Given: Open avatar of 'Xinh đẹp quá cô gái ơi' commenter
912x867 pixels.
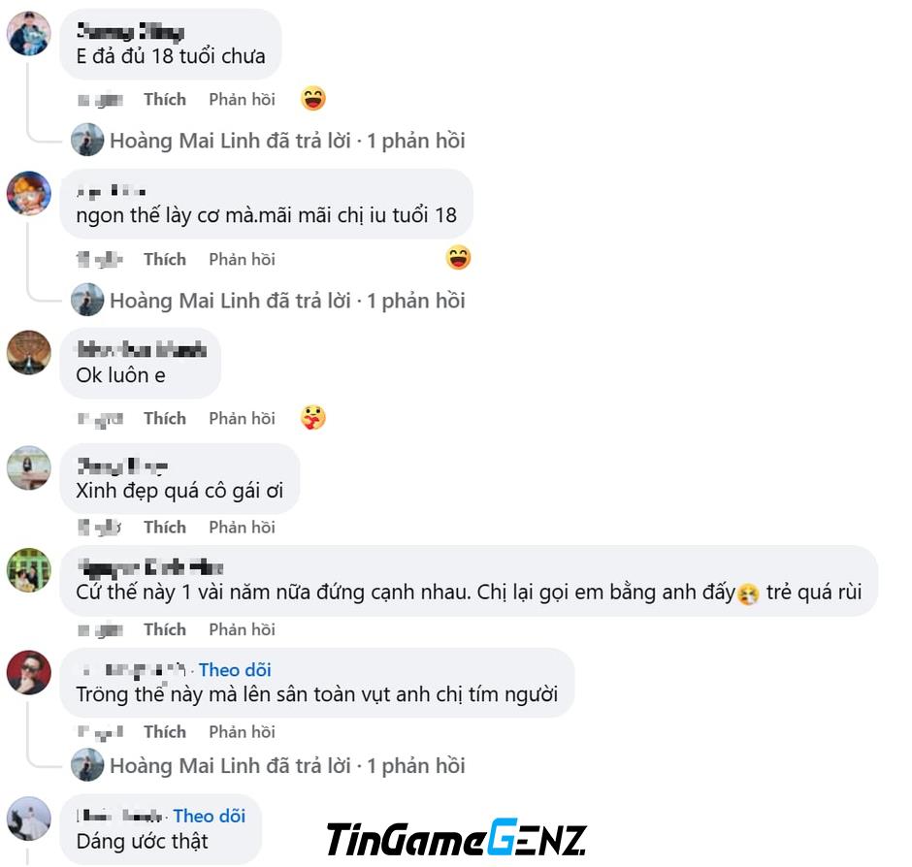Looking at the screenshot, I should (28, 468).
